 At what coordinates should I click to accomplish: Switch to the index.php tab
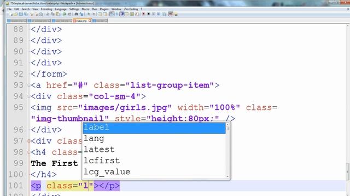pyautogui.click(x=81, y=21)
